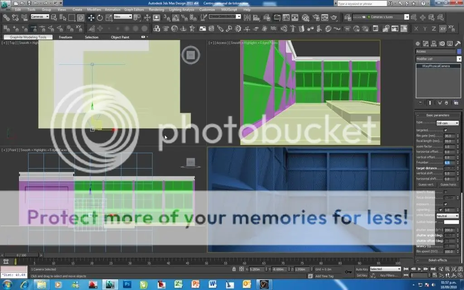Viewport: 464px width, 290px height.
Task: Open the Lighting Analysis menu
Action: [x=182, y=10]
